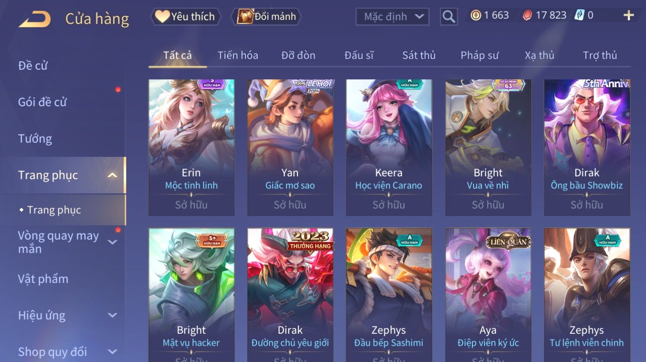Expand the Shop quy đổi menu

pyautogui.click(x=112, y=351)
